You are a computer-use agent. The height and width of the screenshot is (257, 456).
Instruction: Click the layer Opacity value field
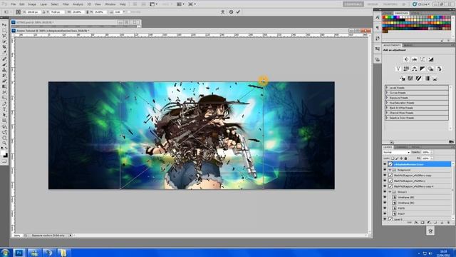pos(425,152)
